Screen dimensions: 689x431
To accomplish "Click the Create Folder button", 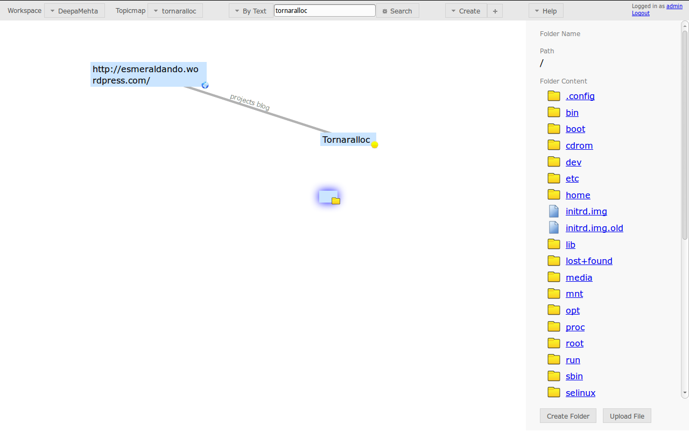I will [x=568, y=416].
